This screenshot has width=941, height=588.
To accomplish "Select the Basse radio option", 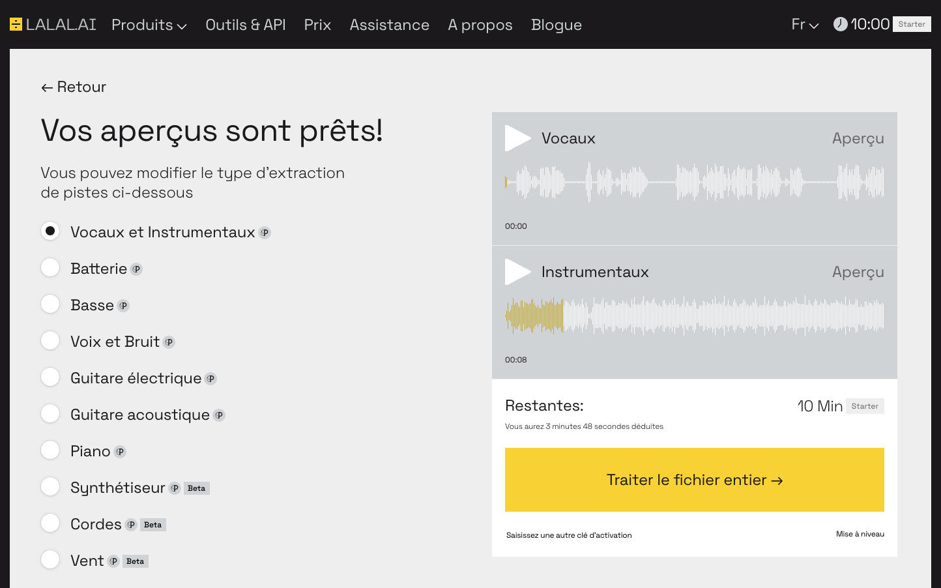I will click(50, 304).
